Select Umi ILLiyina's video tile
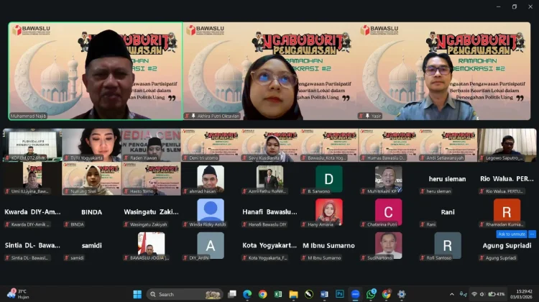 (32, 178)
